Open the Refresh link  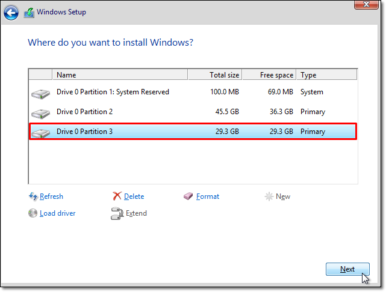coord(51,196)
